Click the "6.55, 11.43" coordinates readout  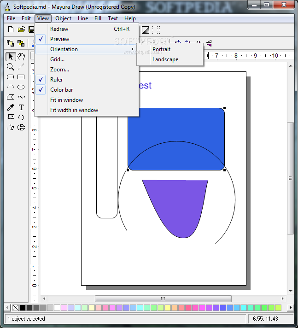[265, 319]
